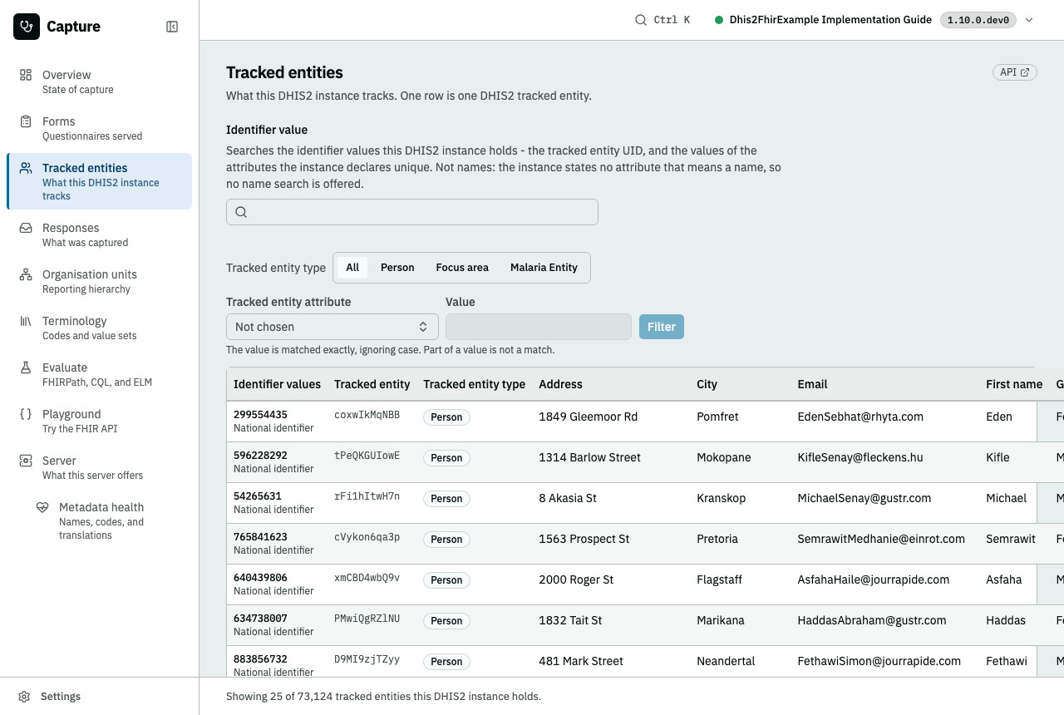Click the Filter button
The width and height of the screenshot is (1064, 715).
[662, 327]
